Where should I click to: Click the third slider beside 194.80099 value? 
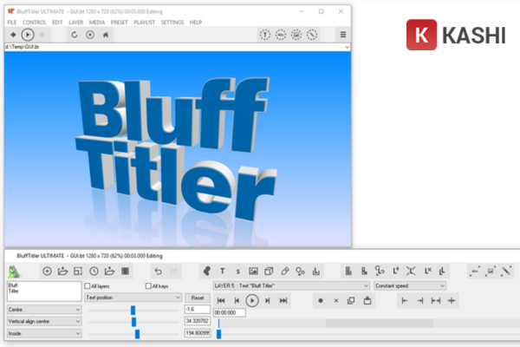(137, 334)
